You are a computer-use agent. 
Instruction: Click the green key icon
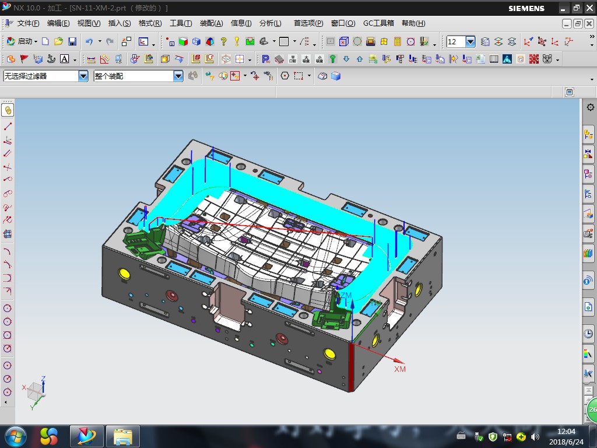click(x=333, y=59)
